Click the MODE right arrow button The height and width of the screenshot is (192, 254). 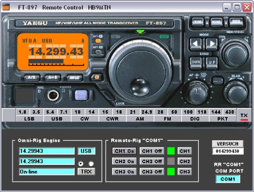(x=212, y=44)
